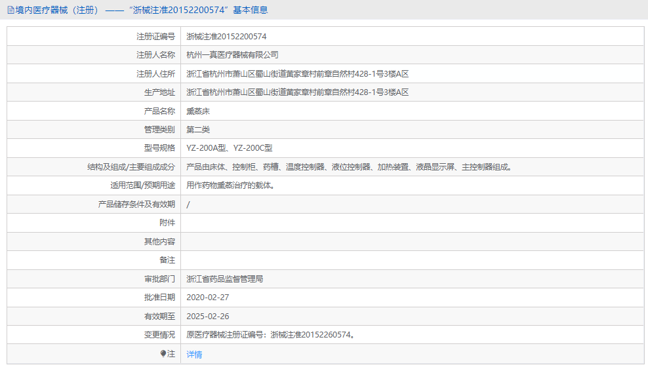The height and width of the screenshot is (367, 648).
Task: Select product name 熏蒸床
Action: [x=198, y=111]
